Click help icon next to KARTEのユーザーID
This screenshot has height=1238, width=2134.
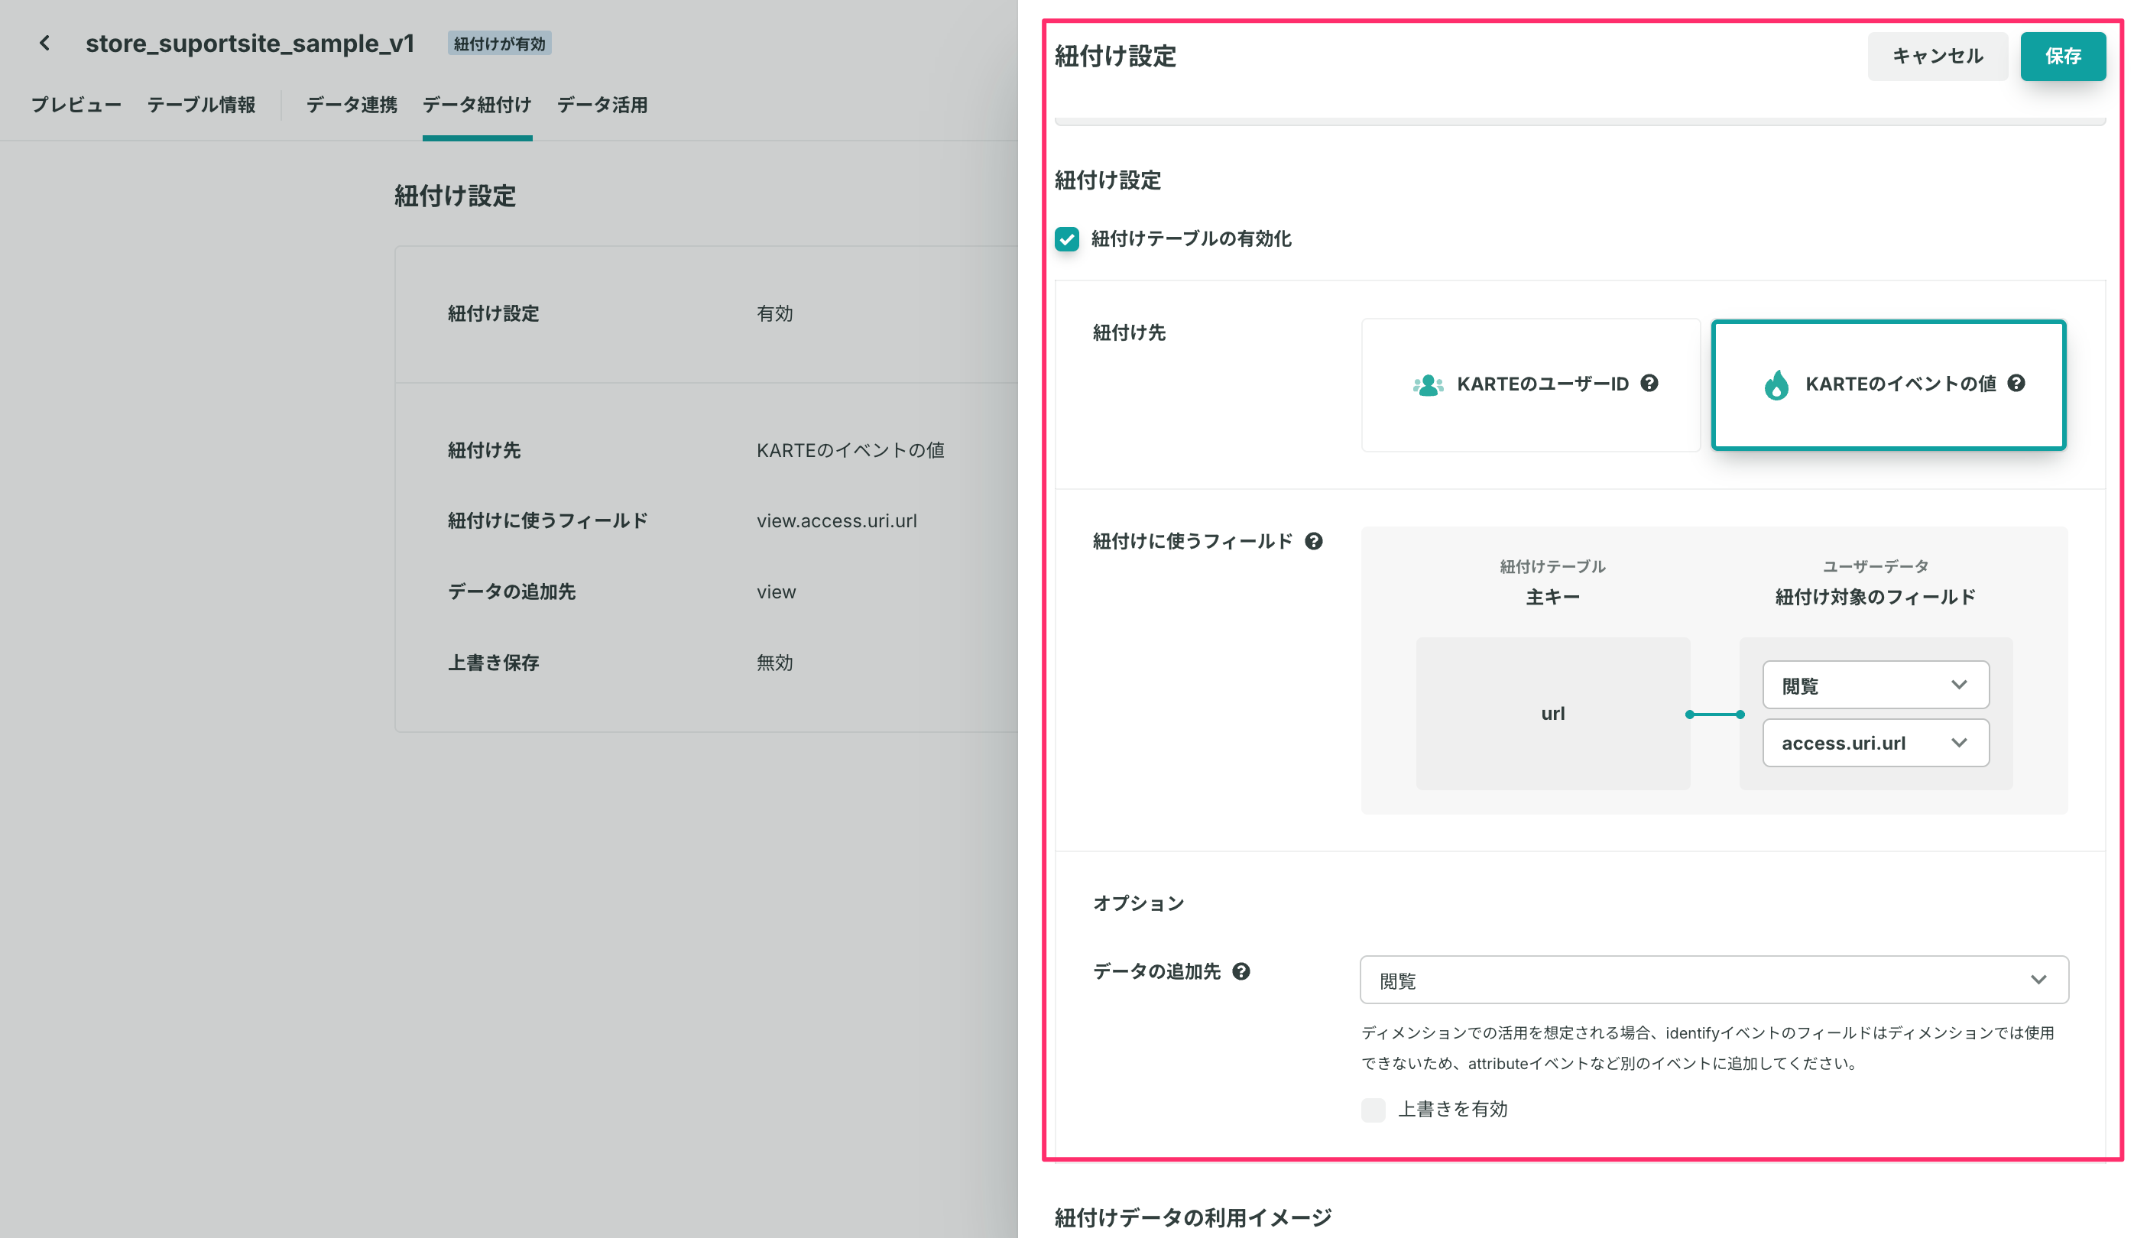pyautogui.click(x=1649, y=384)
